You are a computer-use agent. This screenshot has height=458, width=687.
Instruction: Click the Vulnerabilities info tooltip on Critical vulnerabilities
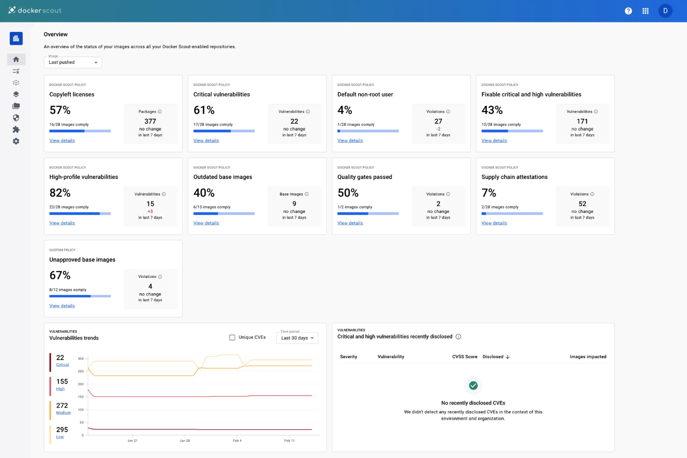[308, 111]
